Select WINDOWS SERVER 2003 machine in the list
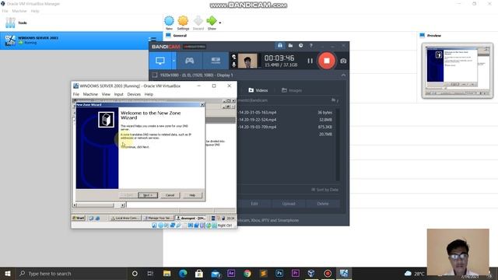This screenshot has height=280, width=498. coord(81,40)
